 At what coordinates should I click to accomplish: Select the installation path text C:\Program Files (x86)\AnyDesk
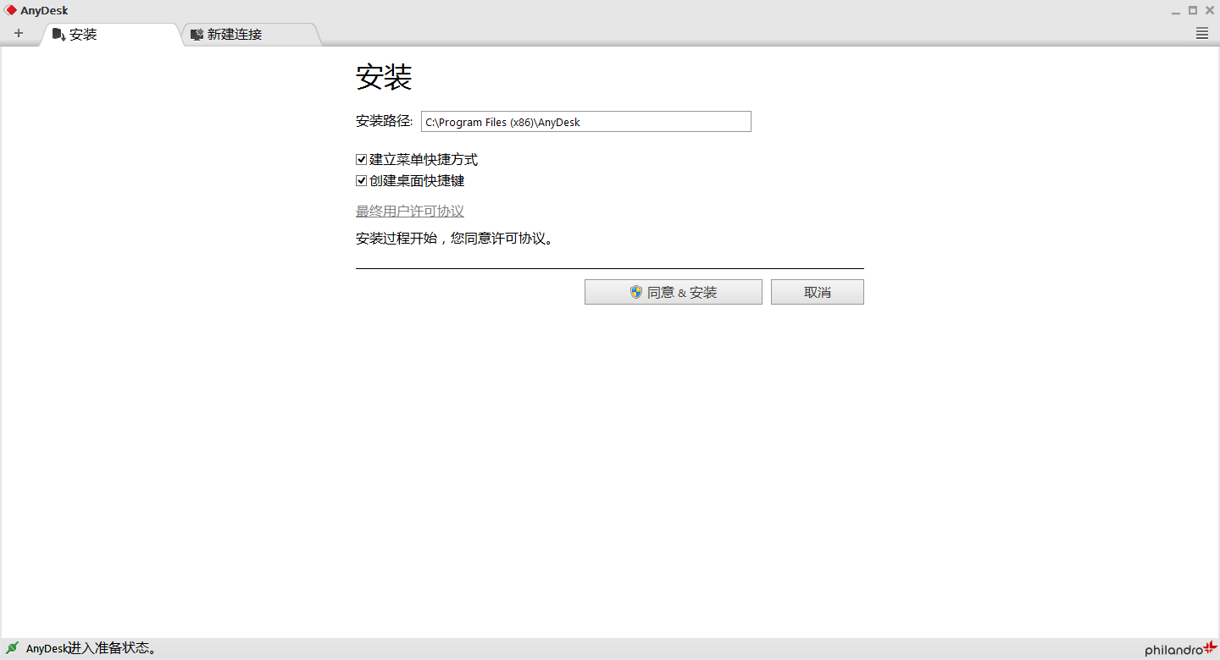(x=502, y=121)
